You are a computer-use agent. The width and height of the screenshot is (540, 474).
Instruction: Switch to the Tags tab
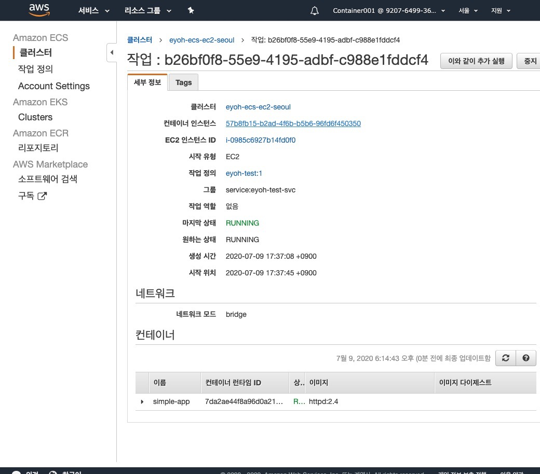tap(184, 82)
